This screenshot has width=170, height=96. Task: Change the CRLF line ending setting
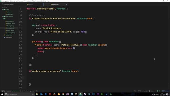(x=135, y=91)
